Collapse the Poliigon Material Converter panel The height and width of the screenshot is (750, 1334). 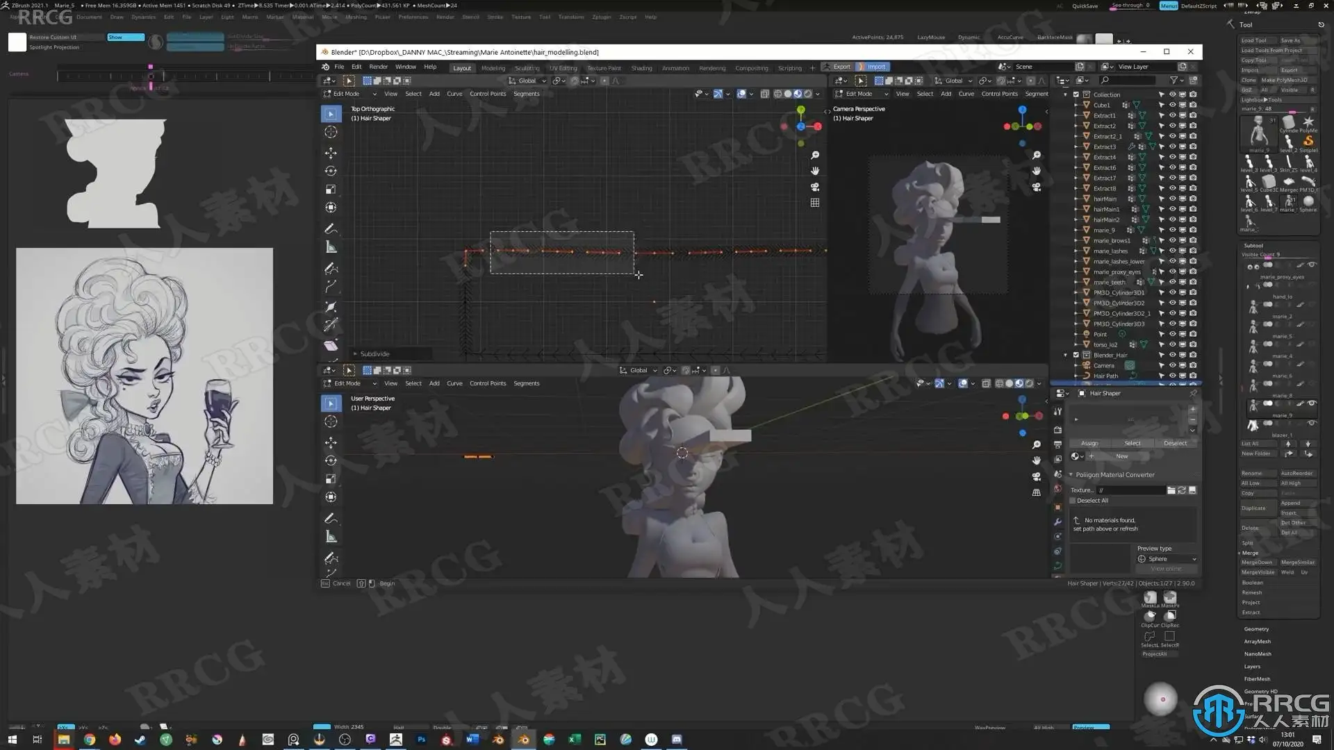[1071, 475]
